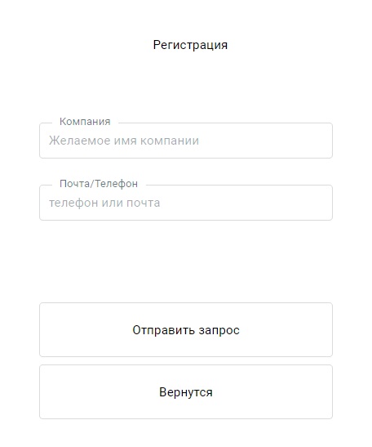Return to previous screen with Вернутся

pyautogui.click(x=186, y=392)
